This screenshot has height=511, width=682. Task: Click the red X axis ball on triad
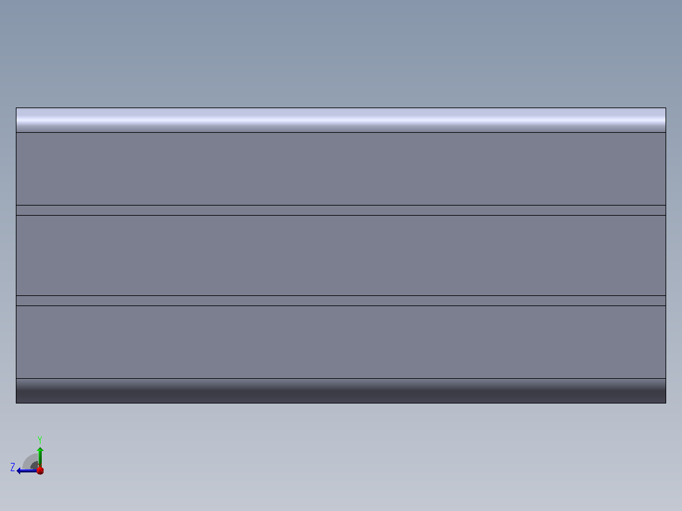point(40,471)
